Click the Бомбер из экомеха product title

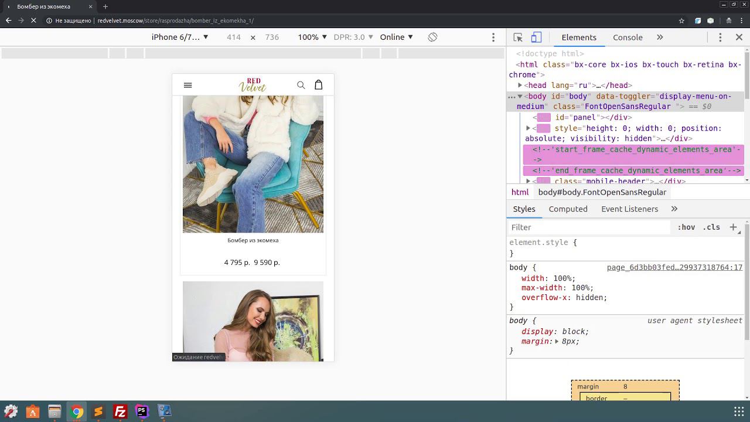253,240
